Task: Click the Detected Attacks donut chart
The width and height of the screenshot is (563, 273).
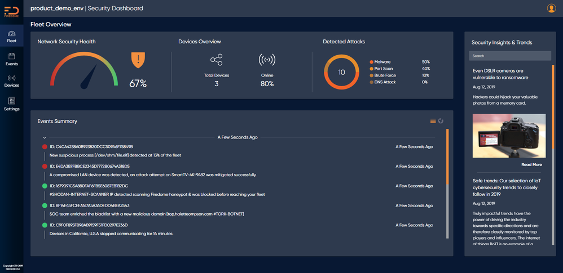Action: pyautogui.click(x=341, y=72)
